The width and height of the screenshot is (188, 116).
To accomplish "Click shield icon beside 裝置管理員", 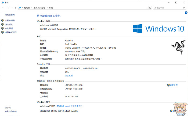I will [2, 21].
